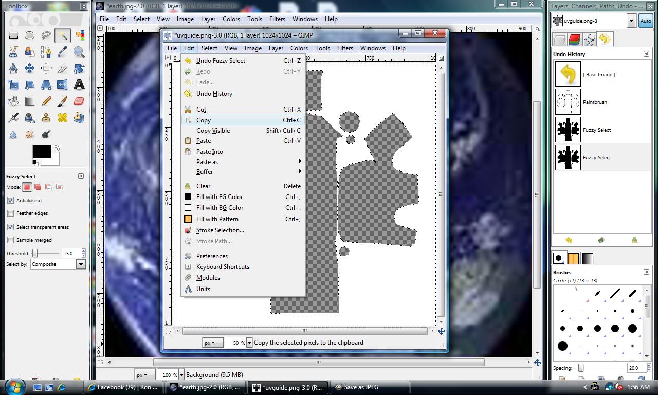Select the Paintbrush step in Undo History

pyautogui.click(x=595, y=102)
